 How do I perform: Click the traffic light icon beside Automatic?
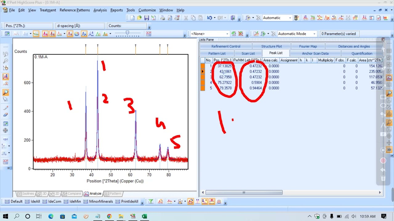point(296,18)
